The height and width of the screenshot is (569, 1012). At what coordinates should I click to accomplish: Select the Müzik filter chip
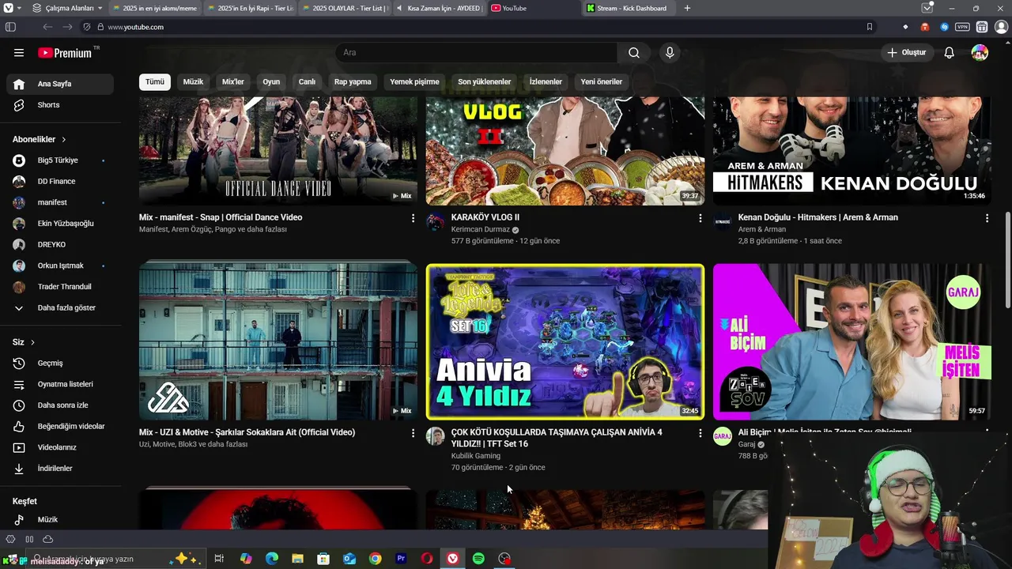[193, 81]
